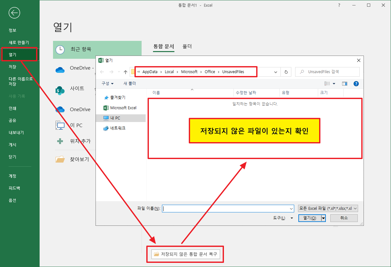Open the 정보 menu item

click(x=12, y=30)
